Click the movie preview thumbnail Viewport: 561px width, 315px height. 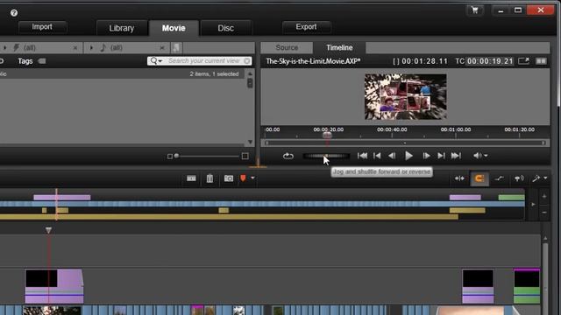pyautogui.click(x=405, y=97)
